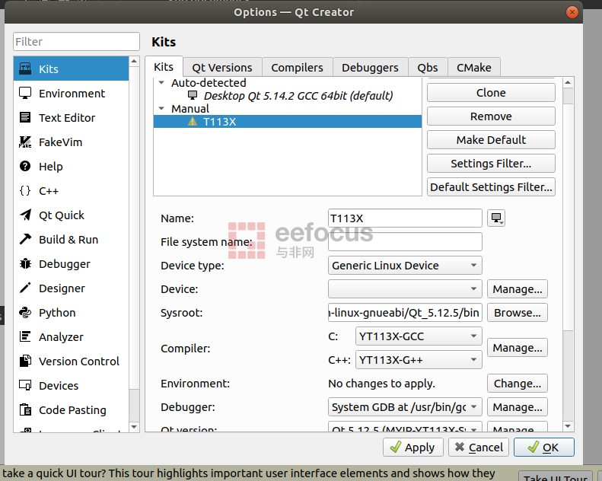The image size is (602, 481).
Task: Select the T113X kit in list
Action: pyautogui.click(x=219, y=122)
